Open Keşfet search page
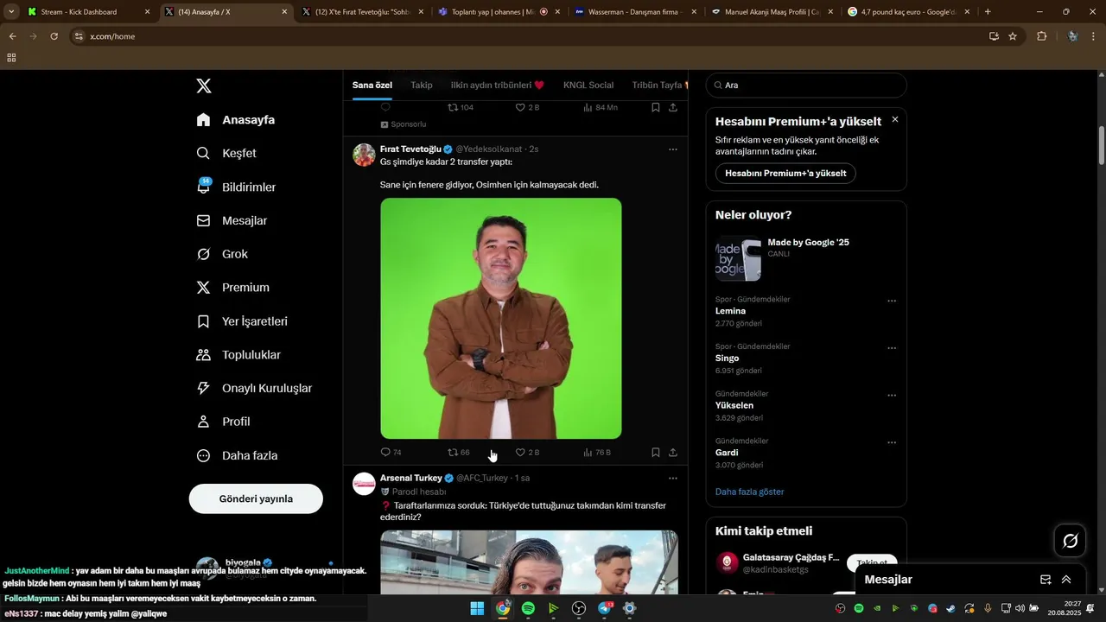The image size is (1106, 622). coord(226,153)
